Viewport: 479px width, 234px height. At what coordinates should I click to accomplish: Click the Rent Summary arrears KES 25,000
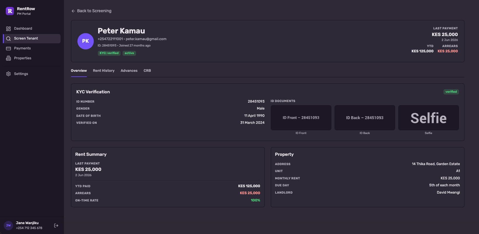(250, 193)
